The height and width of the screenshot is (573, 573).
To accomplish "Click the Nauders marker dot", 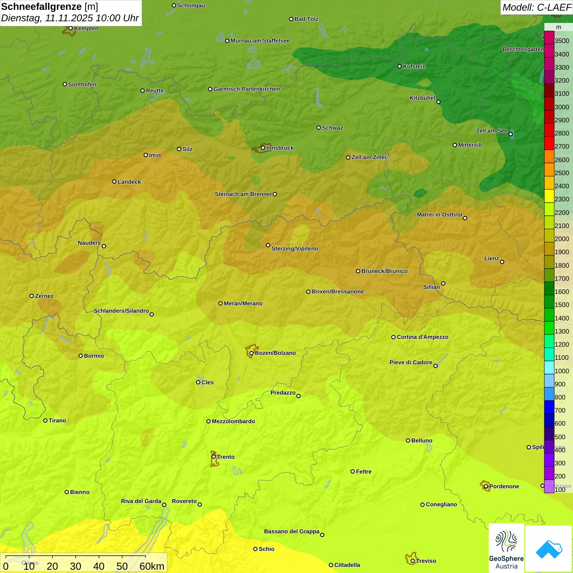I will coord(104,246).
